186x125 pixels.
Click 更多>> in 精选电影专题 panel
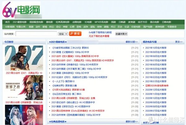(x=179, y=42)
